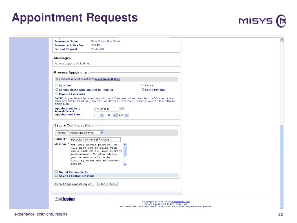Screen dimensions: 297x223
Task: Open the appointment minutes dropdown
Action: pyautogui.click(x=112, y=115)
